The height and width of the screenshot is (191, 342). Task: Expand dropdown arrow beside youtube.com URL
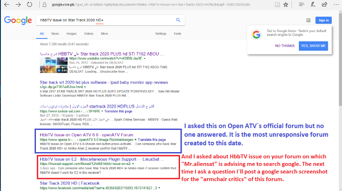pyautogui.click(x=144, y=59)
